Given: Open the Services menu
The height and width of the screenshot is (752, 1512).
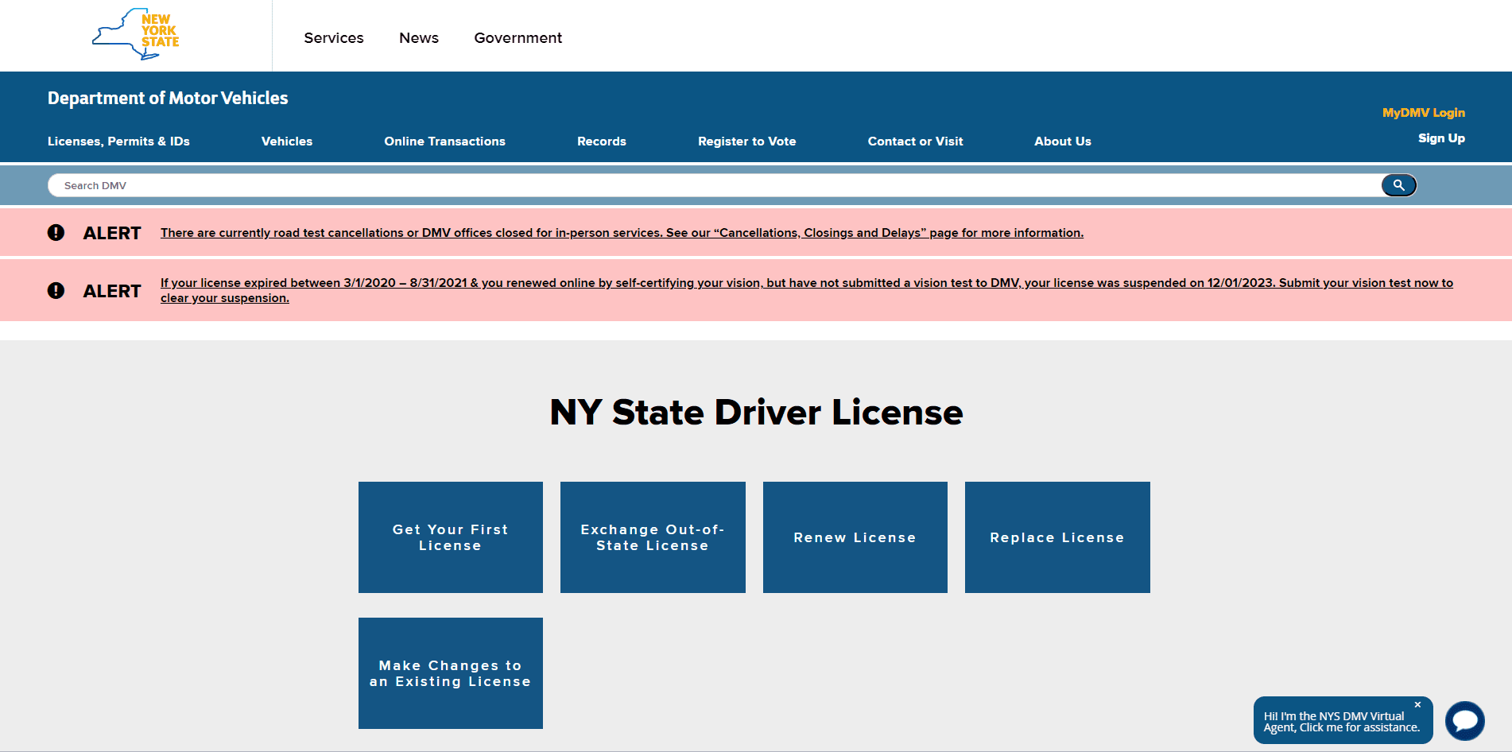Looking at the screenshot, I should [x=334, y=37].
